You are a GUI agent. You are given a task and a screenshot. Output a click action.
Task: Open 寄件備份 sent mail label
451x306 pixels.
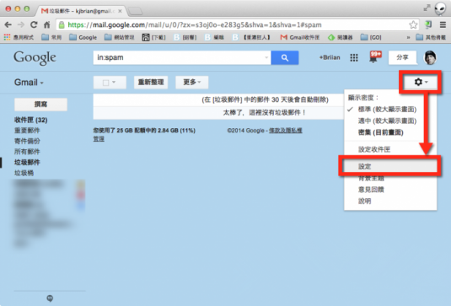[x=27, y=141]
